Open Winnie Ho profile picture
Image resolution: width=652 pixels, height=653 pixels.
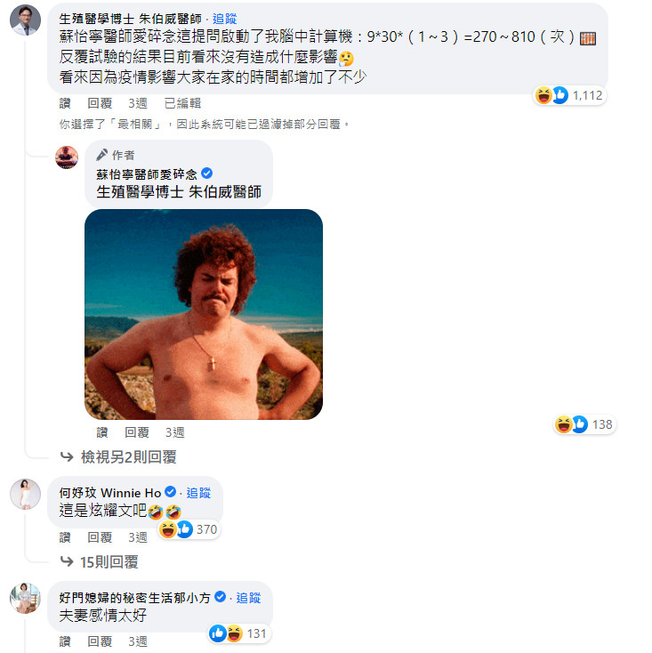(x=26, y=494)
